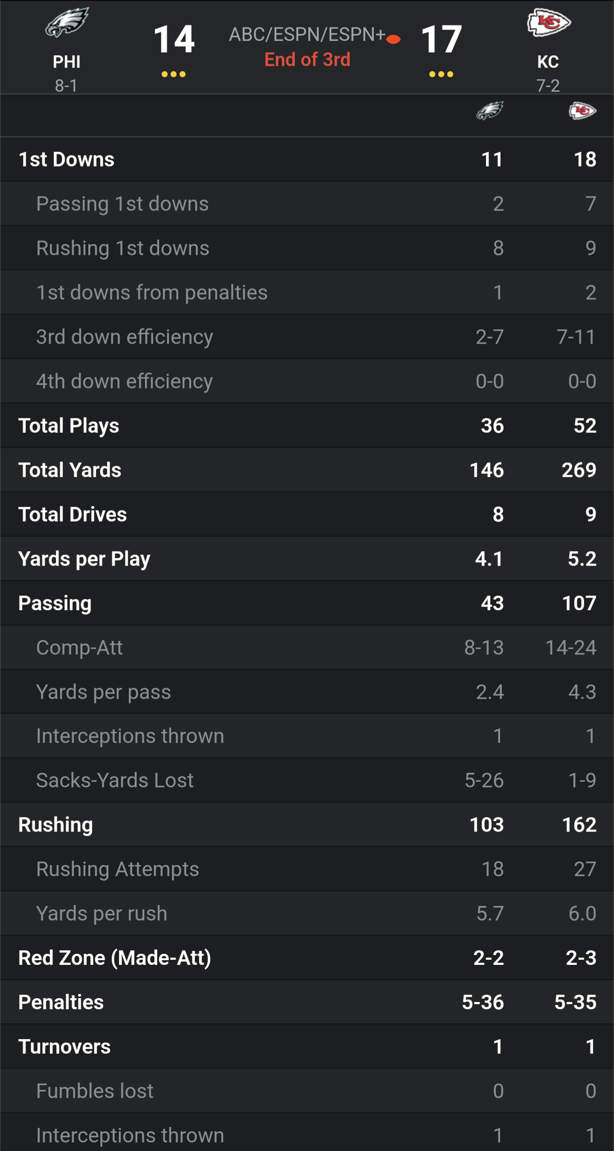Tap the yellow timeout dots under 14

click(x=174, y=74)
